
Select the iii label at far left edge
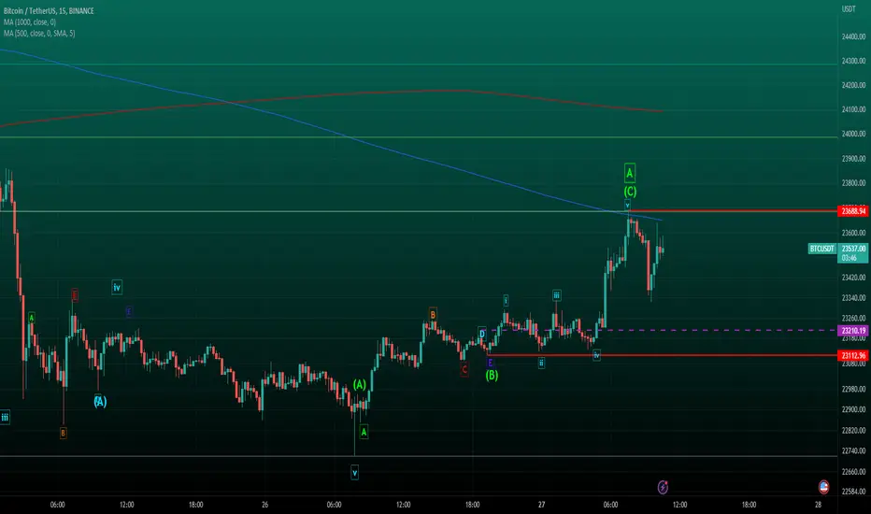click(x=5, y=418)
